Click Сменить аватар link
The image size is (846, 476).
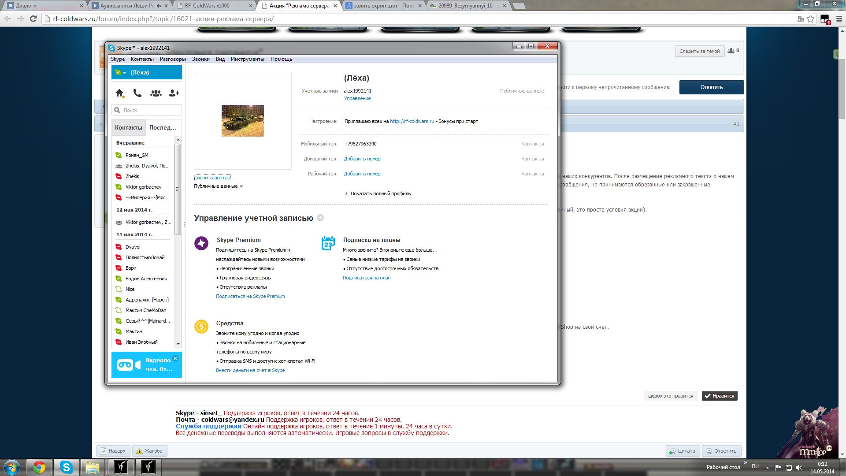[x=212, y=178]
